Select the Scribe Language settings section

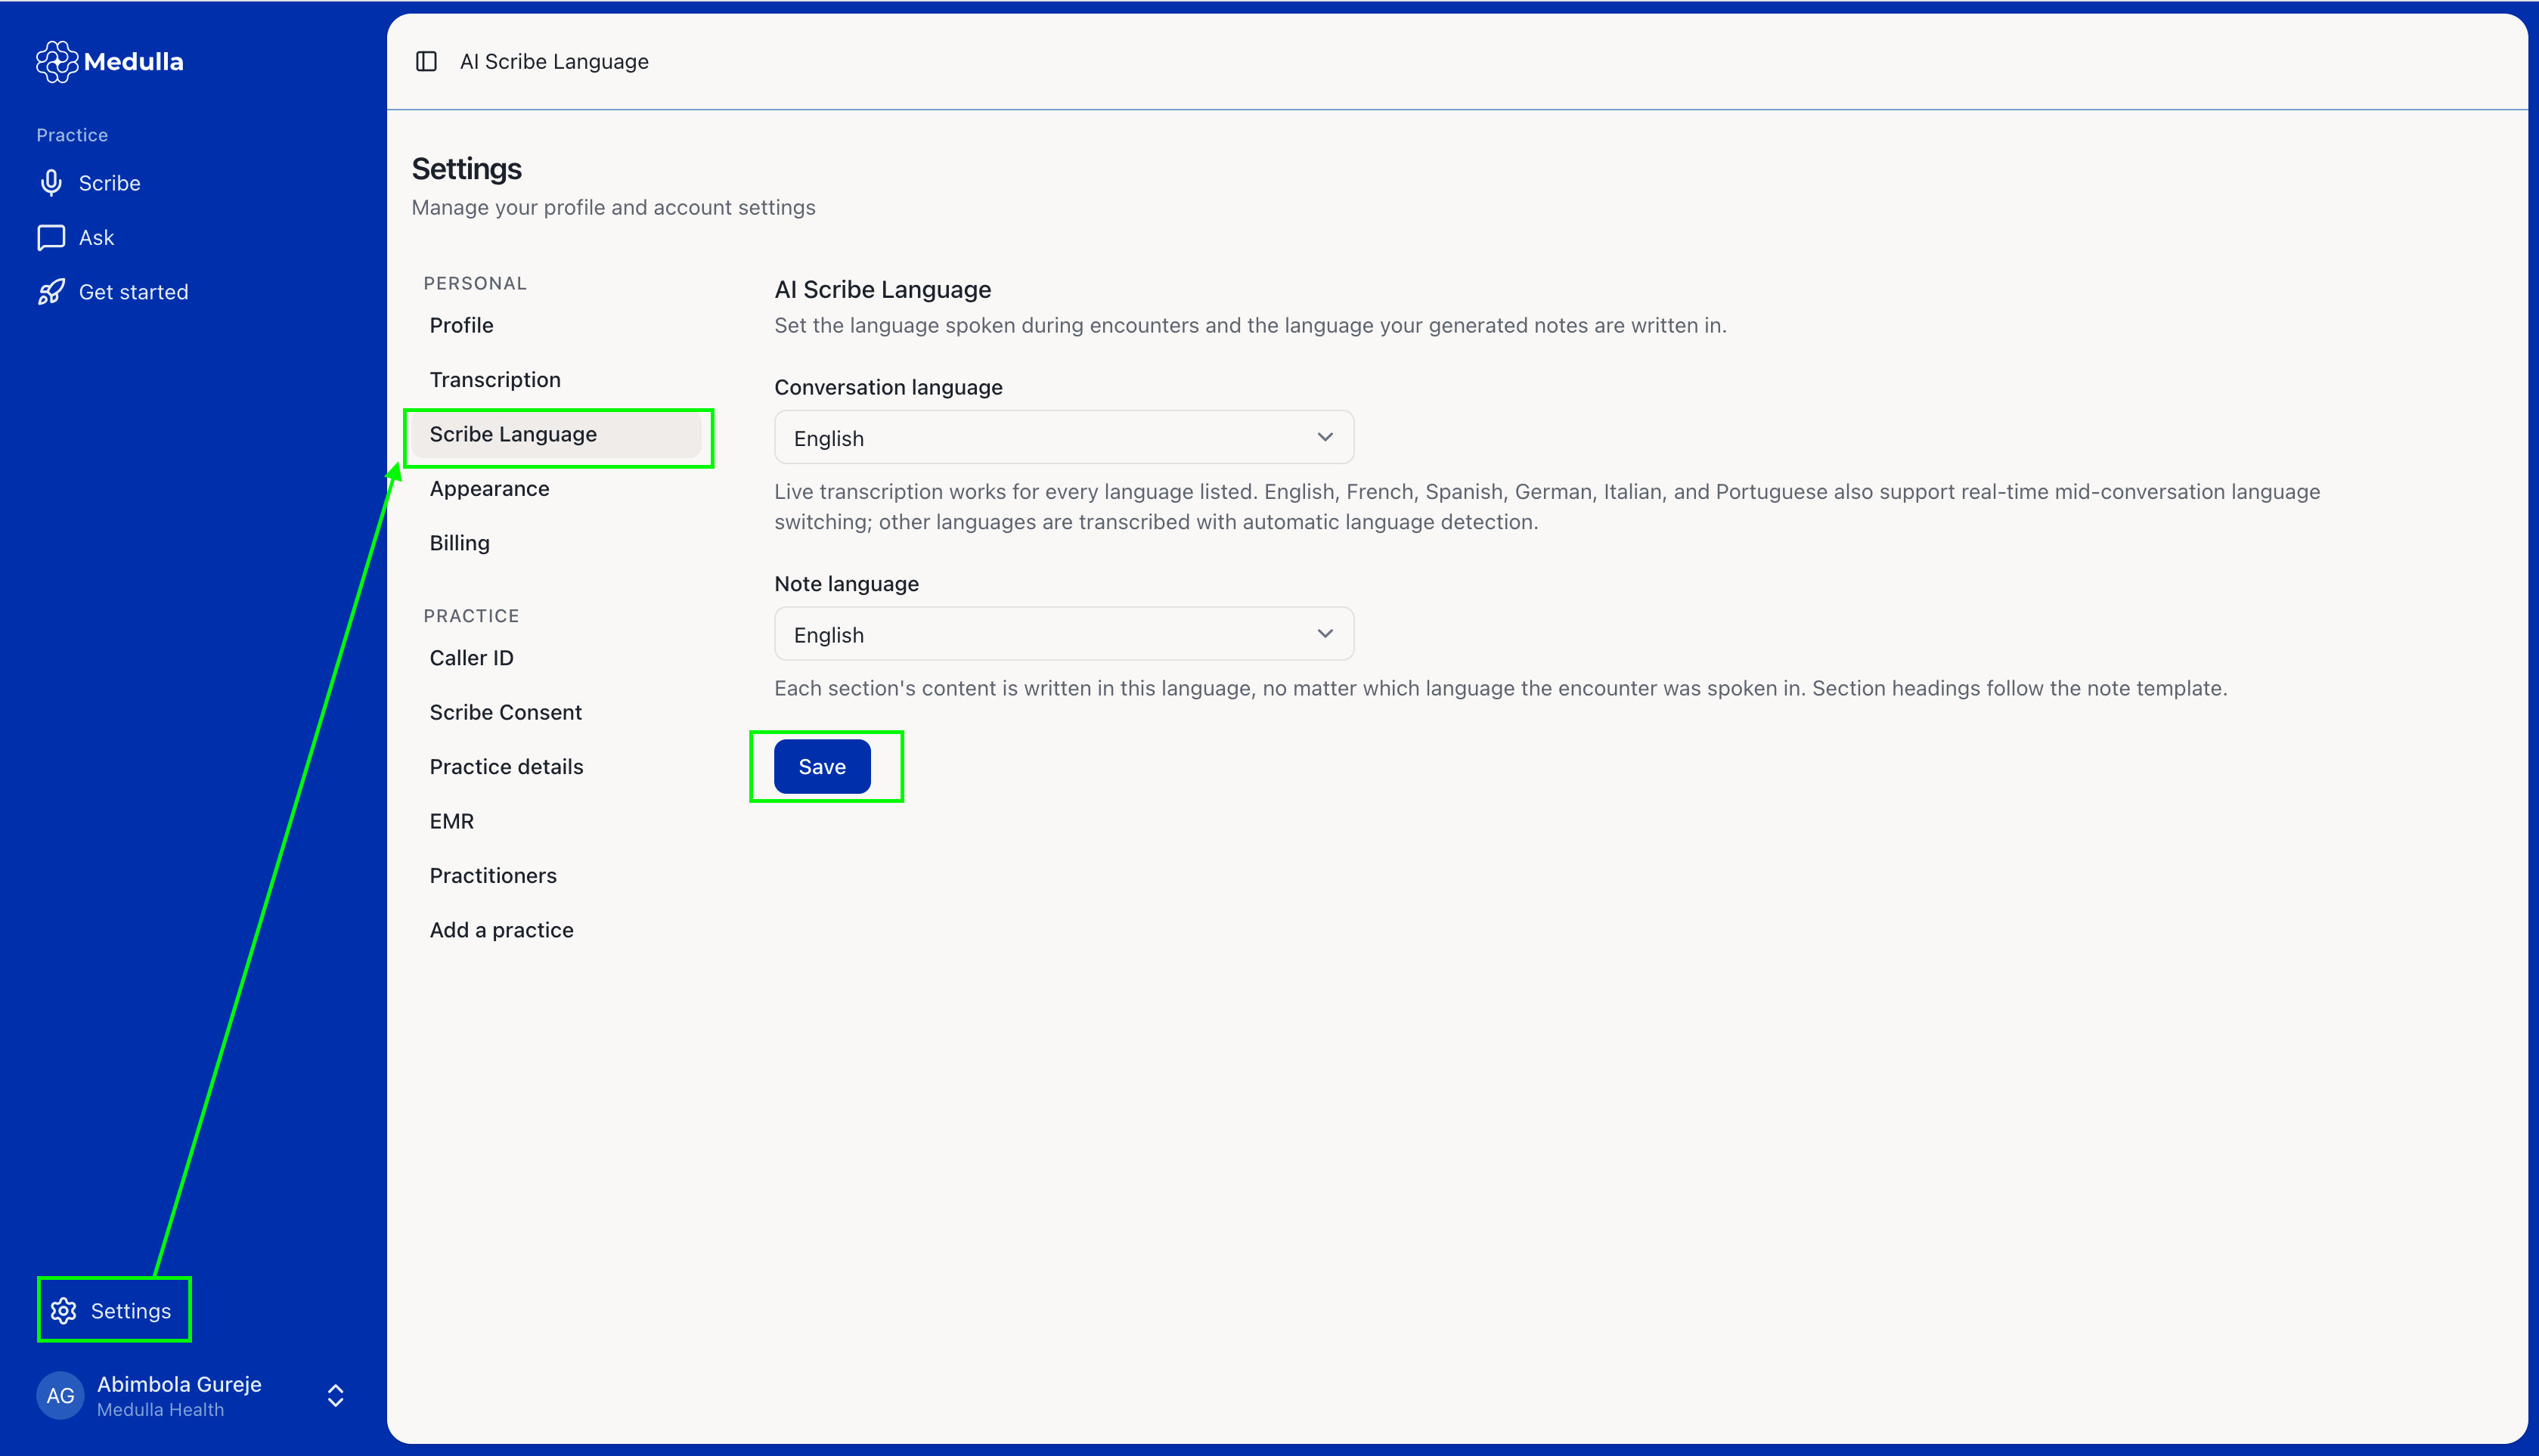click(x=556, y=434)
